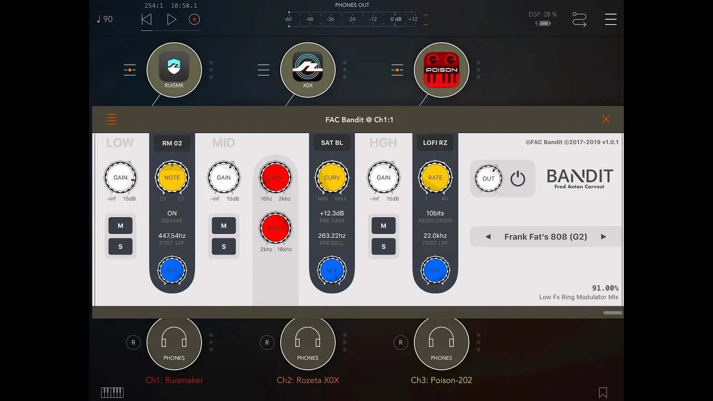Select the Ch2 Phones output node
The width and height of the screenshot is (713, 401).
[x=307, y=344]
